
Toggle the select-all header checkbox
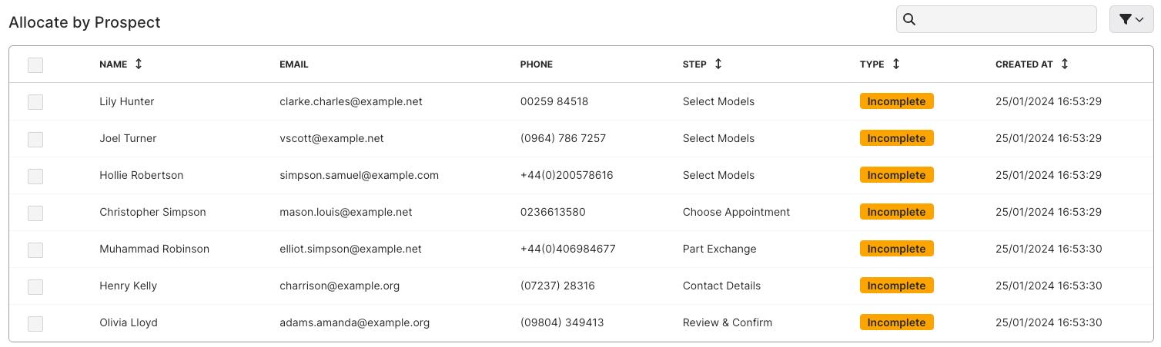pyautogui.click(x=35, y=65)
